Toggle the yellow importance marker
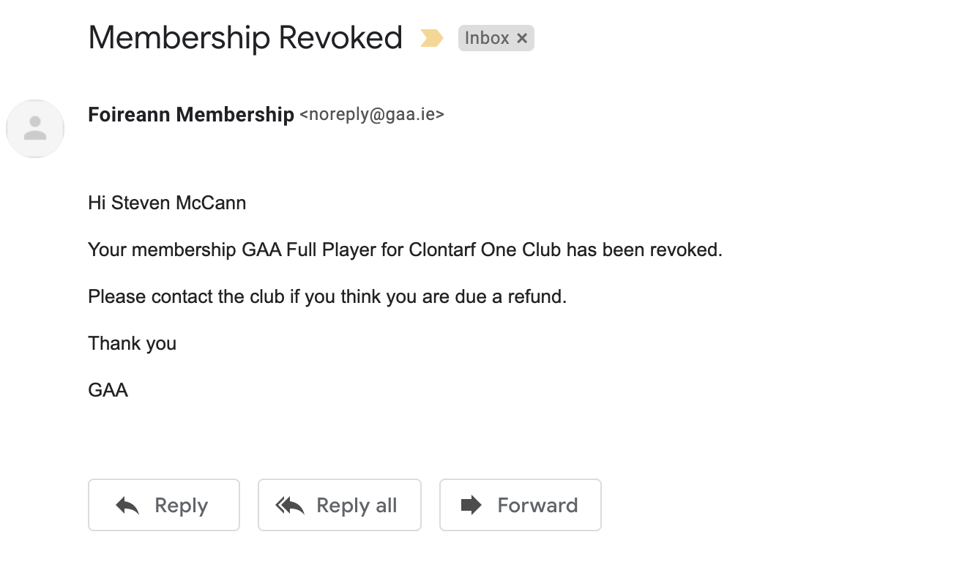The image size is (962, 581). point(432,38)
